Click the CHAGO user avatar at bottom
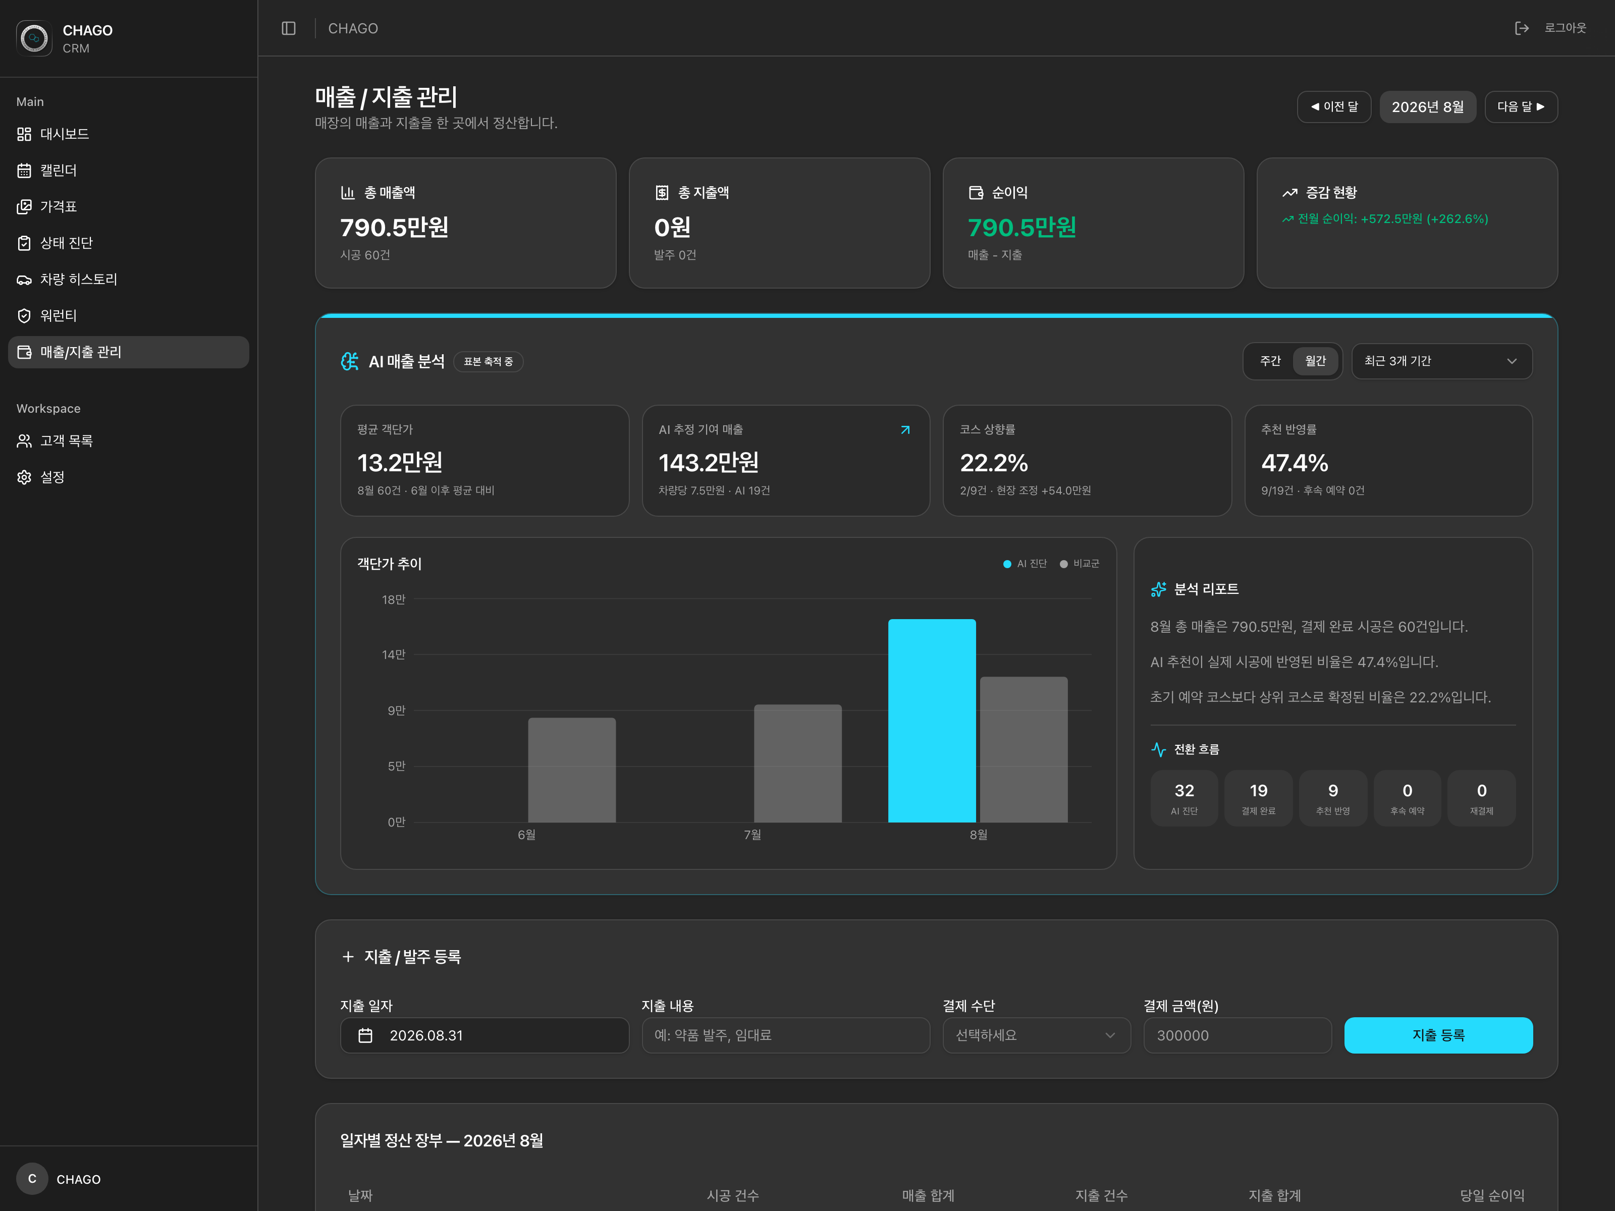The image size is (1615, 1211). point(32,1179)
